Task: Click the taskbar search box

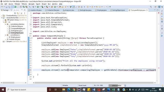Action: (26, 90)
